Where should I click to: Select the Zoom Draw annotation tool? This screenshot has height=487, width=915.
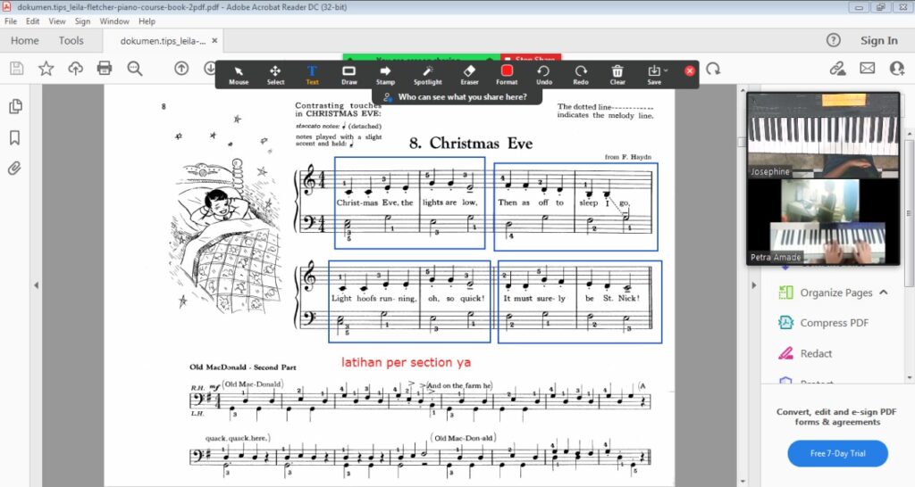click(348, 73)
